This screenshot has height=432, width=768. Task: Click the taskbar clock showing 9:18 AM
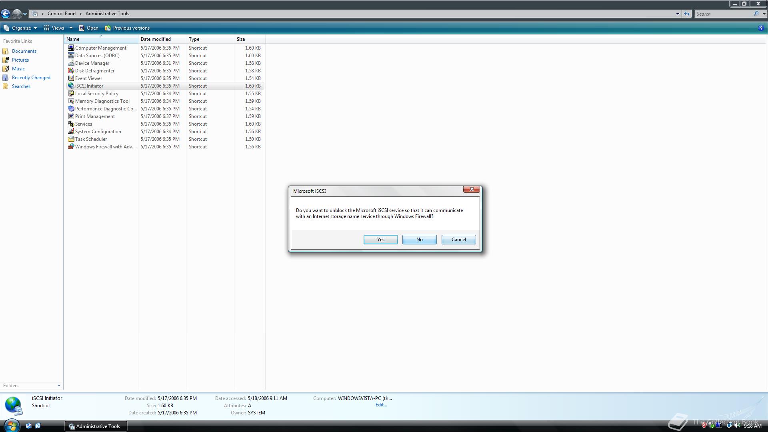[x=752, y=426]
